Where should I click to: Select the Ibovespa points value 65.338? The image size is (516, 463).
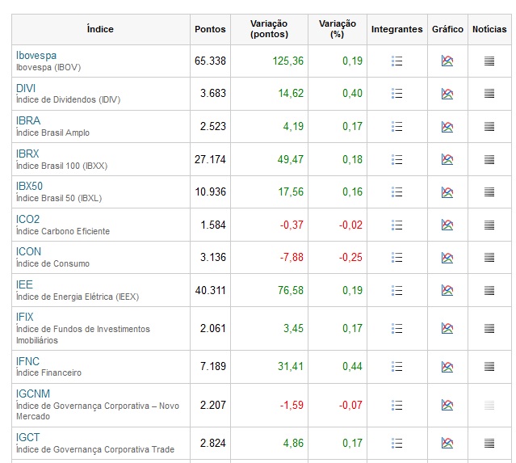(x=210, y=61)
